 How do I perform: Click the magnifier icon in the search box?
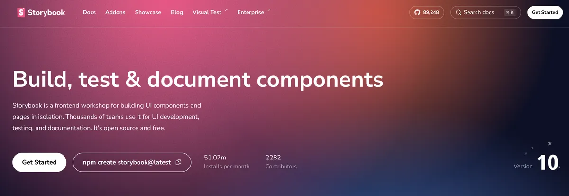(459, 12)
